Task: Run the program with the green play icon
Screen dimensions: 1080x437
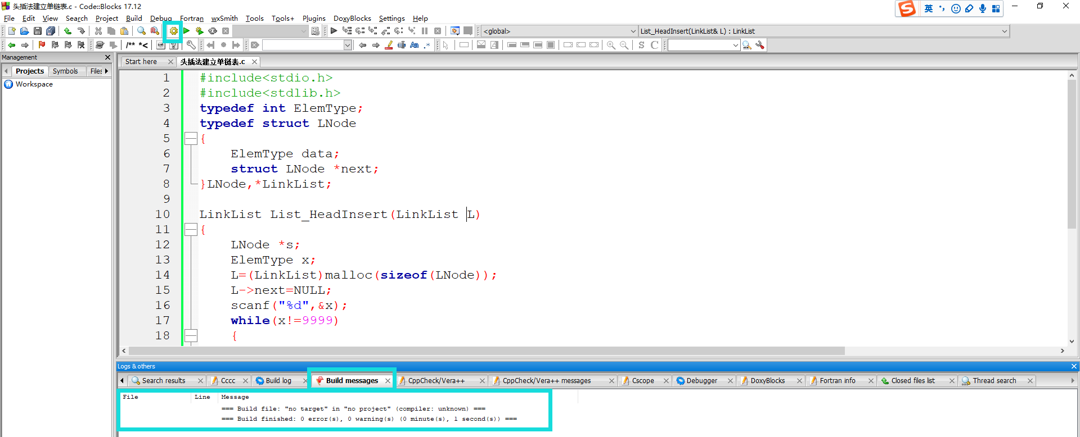Action: [186, 31]
